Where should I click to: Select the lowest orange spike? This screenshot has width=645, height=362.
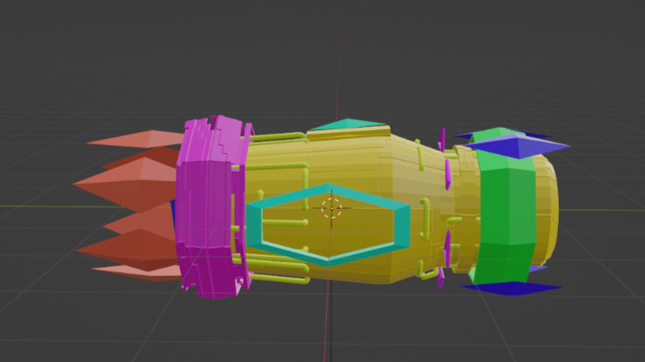[x=137, y=271]
